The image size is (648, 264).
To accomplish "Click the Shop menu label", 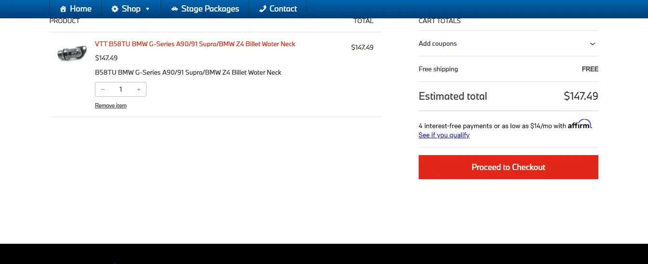I will coord(131,9).
